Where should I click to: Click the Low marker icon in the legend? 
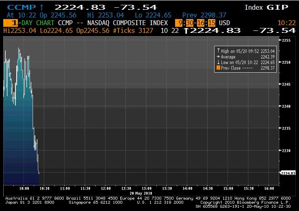[218, 62]
